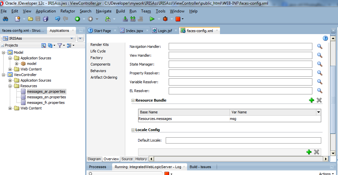Open the IRISAss application dropdown
This screenshot has width=338, height=175.
coord(72,38)
